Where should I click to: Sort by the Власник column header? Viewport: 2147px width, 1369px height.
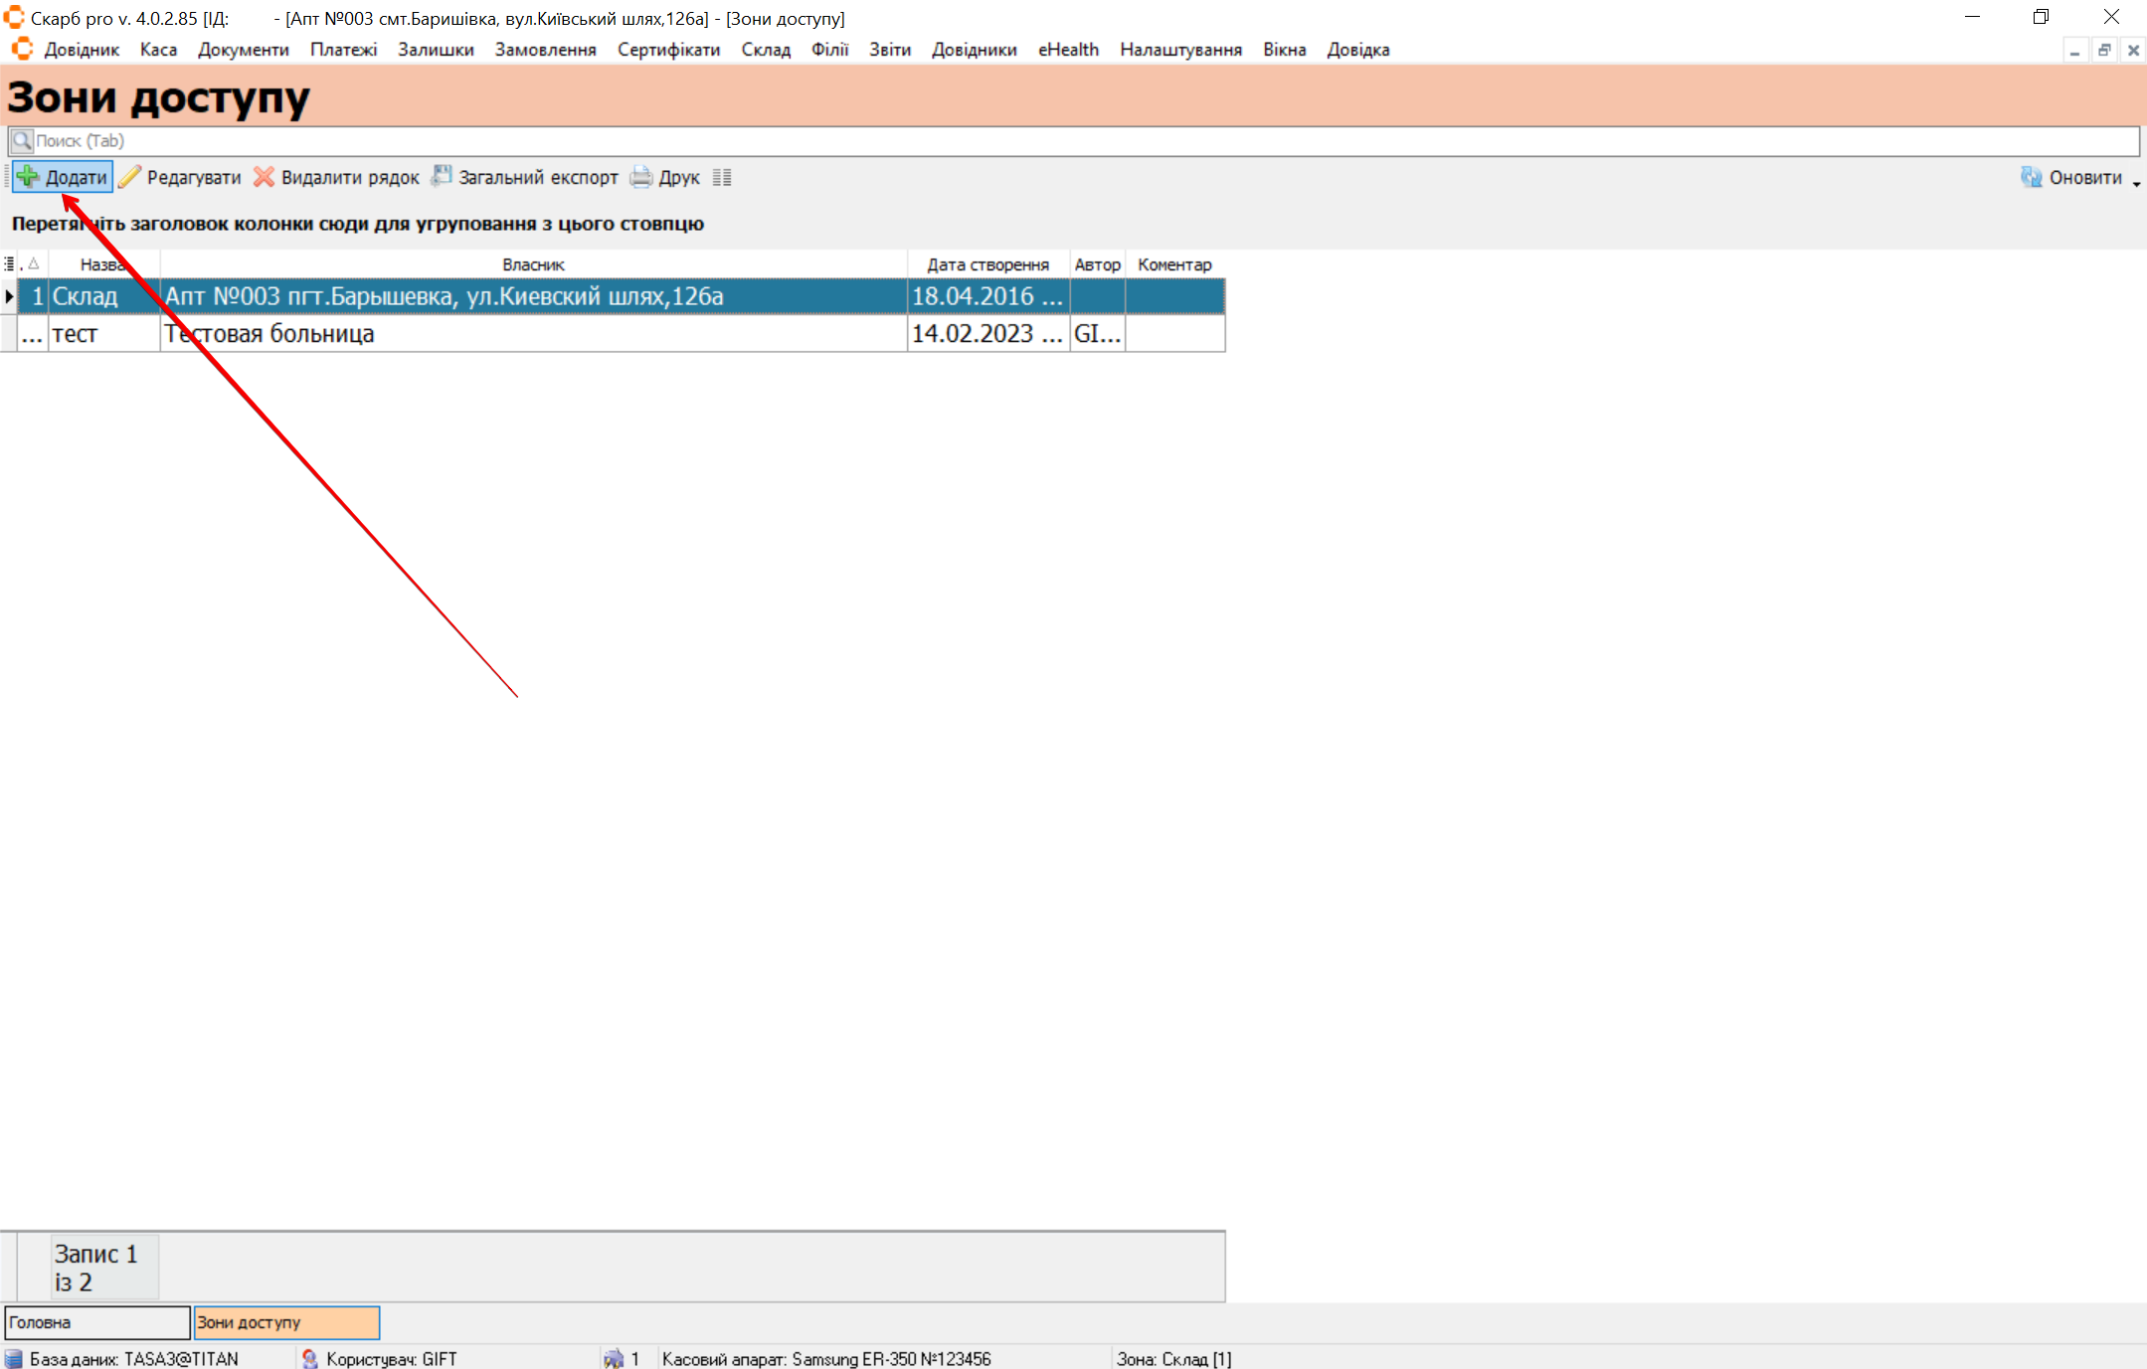click(533, 264)
